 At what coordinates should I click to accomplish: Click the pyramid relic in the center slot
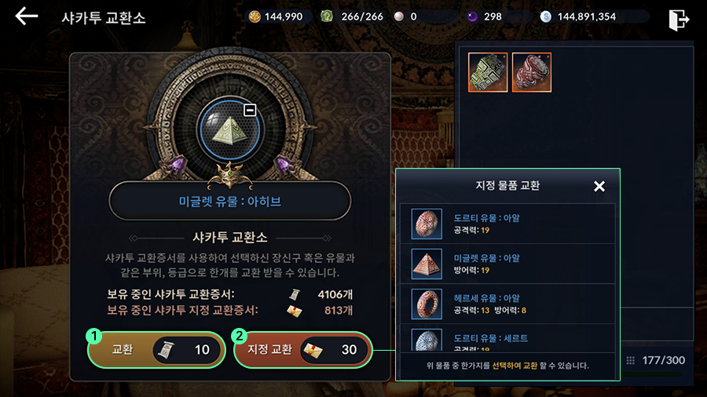230,130
